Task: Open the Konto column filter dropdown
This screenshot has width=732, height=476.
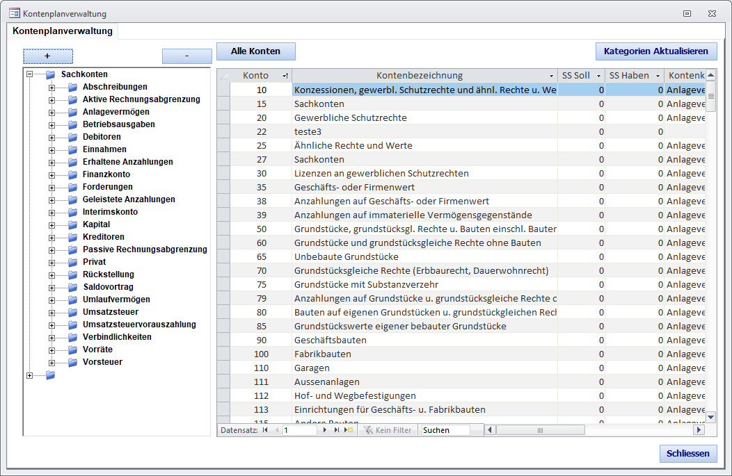Action: click(x=285, y=76)
